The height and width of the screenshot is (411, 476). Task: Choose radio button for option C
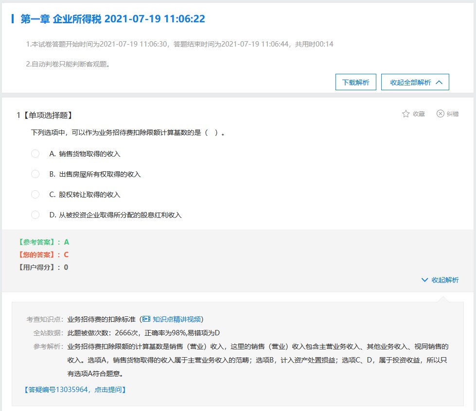click(x=35, y=195)
